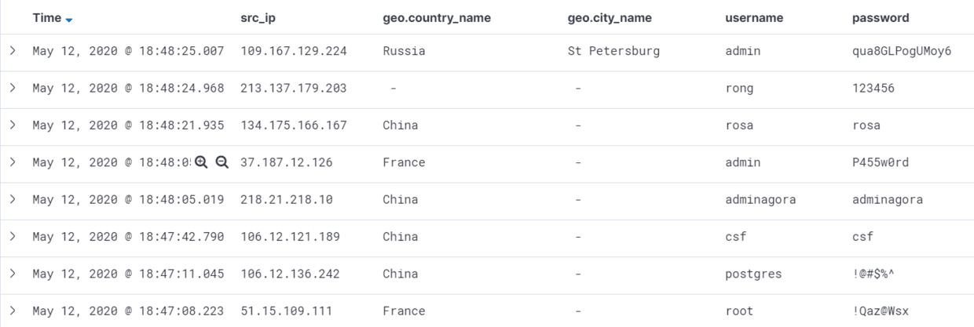Screen dimensions: 974x327
Task: Click the username column header
Action: 754,18
